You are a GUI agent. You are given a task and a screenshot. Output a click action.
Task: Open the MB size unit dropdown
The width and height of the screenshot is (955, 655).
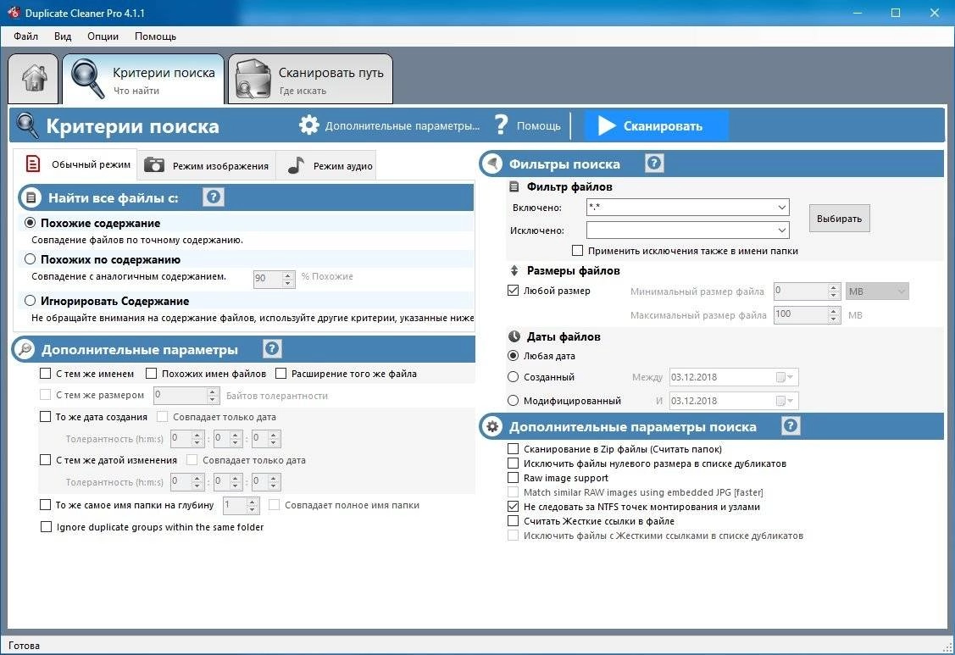pyautogui.click(x=877, y=291)
